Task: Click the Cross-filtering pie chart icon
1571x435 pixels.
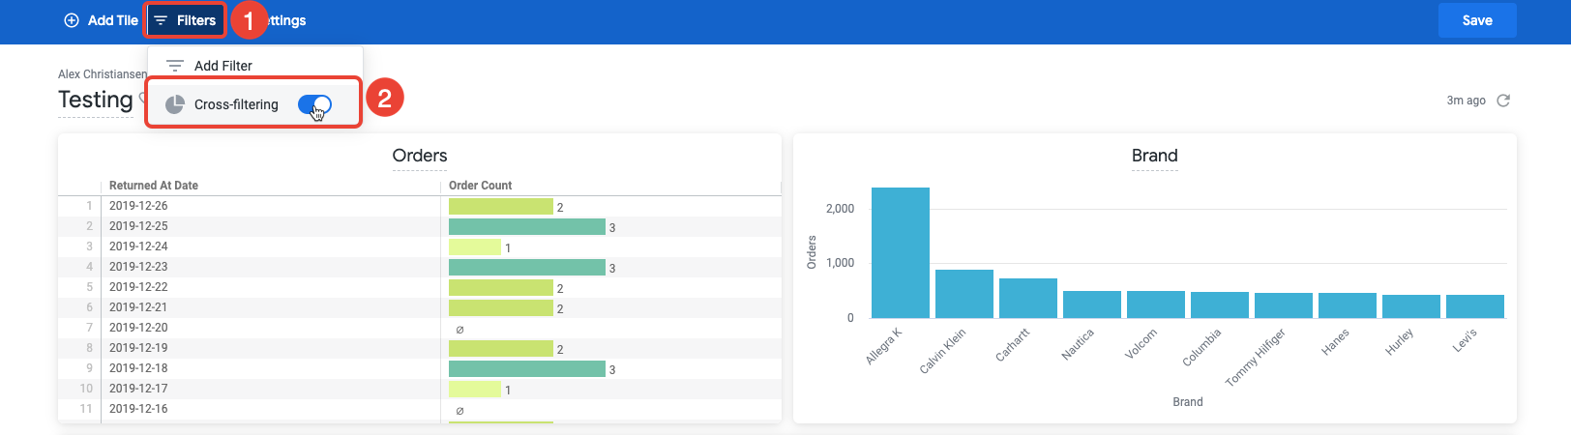Action: 175,104
